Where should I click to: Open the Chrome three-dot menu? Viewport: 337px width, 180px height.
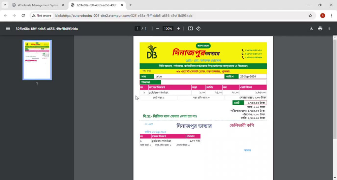coord(331,16)
